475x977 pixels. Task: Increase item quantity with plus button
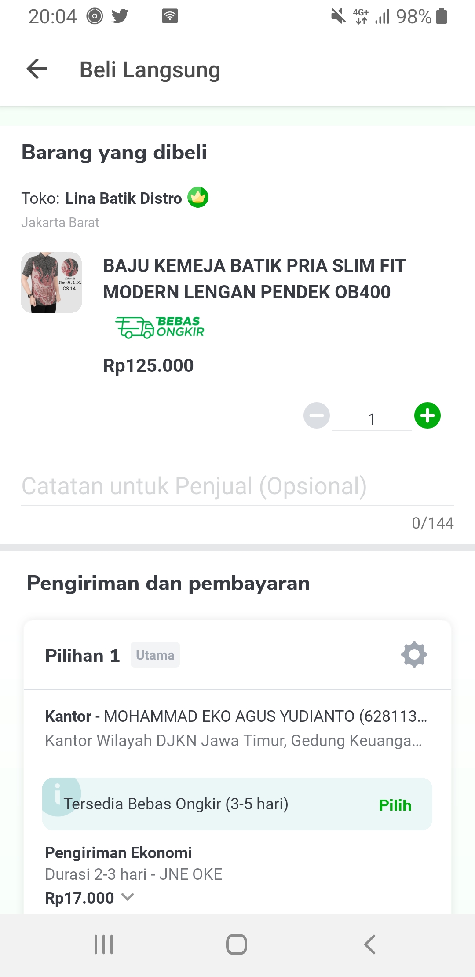click(x=427, y=415)
